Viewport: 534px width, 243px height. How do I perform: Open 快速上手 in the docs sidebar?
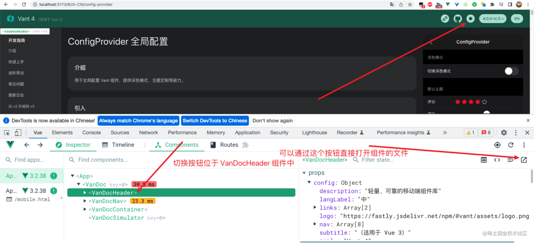16,62
